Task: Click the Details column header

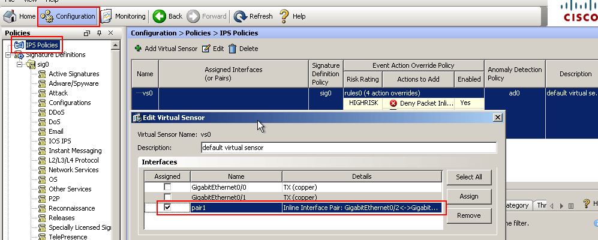Action: (362, 176)
